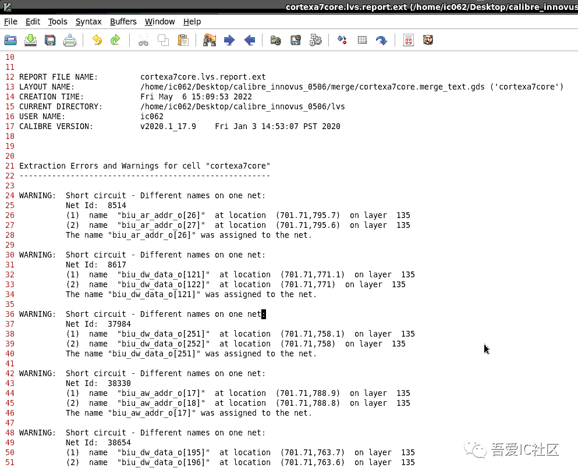Run a Vim script
Image resolution: width=578 pixels, height=475 pixels.
click(x=316, y=40)
